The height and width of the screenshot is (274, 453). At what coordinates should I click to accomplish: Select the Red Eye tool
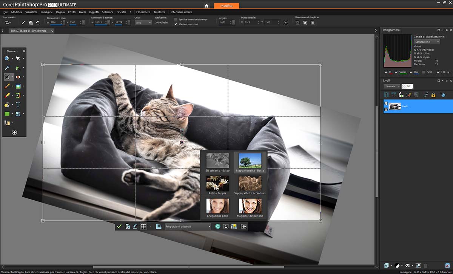(x=18, y=77)
